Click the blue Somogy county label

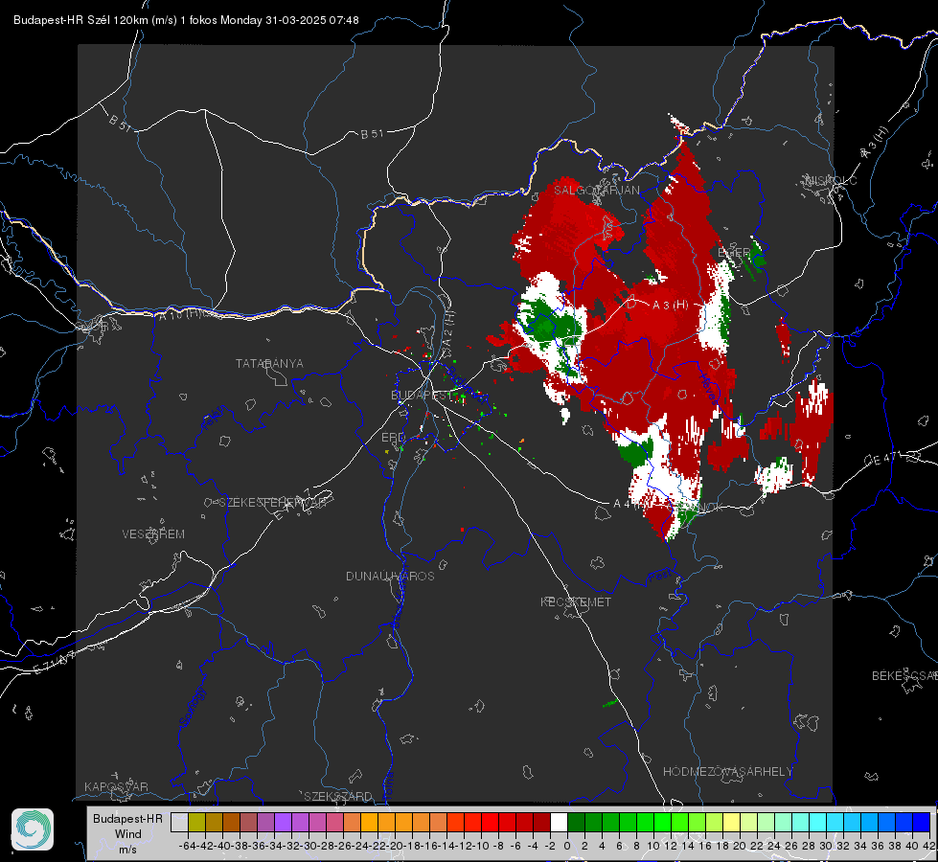(x=192, y=708)
